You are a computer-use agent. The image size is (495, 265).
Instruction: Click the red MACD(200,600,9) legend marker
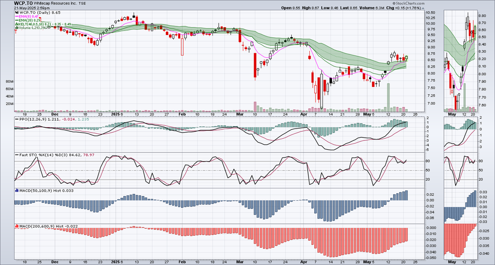16,226
